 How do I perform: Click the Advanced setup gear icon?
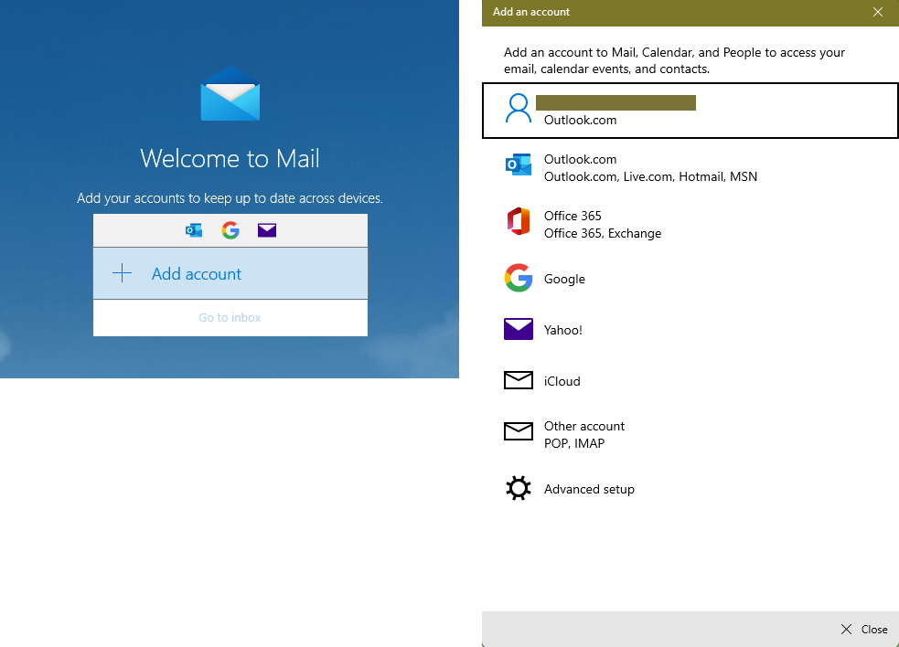click(519, 488)
